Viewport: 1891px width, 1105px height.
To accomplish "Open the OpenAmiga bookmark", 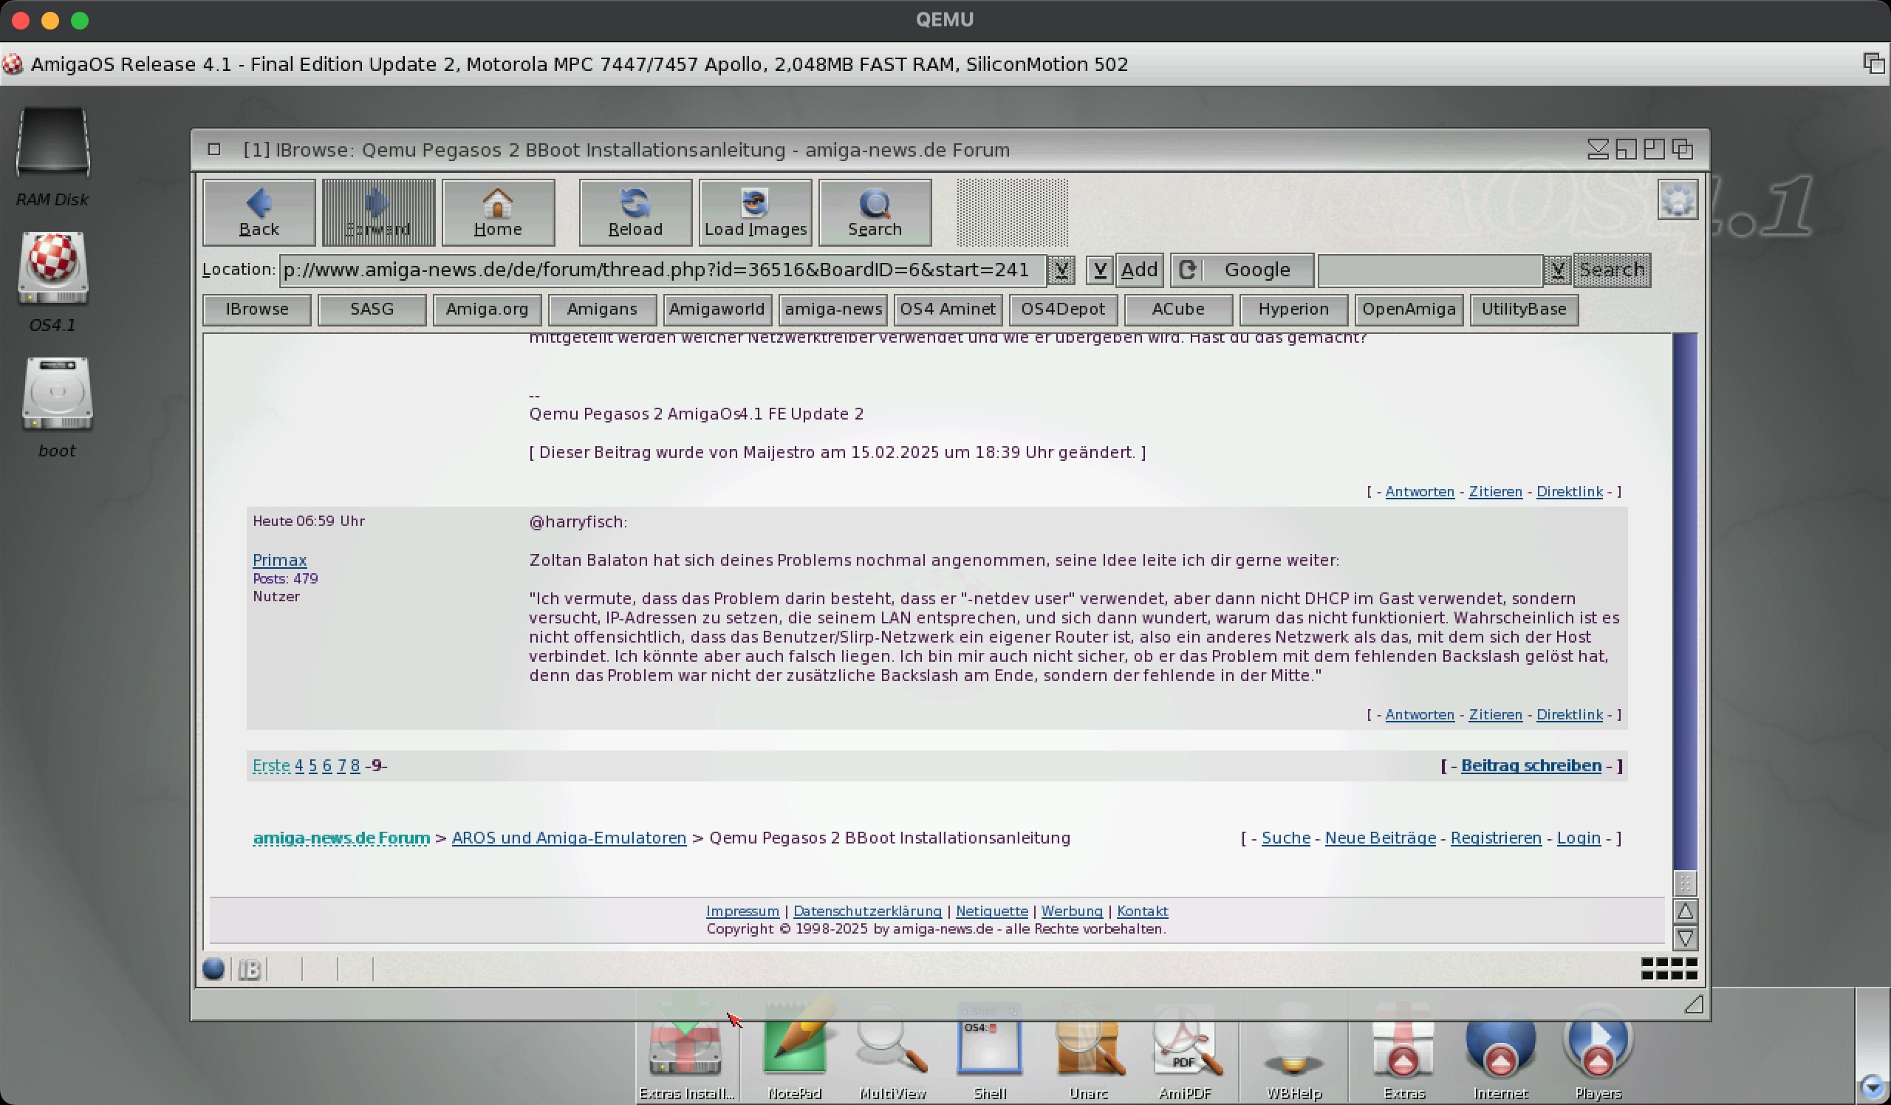I will (x=1409, y=309).
